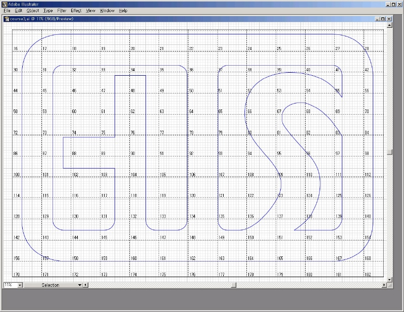Click grid label 115
The image size is (404, 312).
tap(45, 195)
